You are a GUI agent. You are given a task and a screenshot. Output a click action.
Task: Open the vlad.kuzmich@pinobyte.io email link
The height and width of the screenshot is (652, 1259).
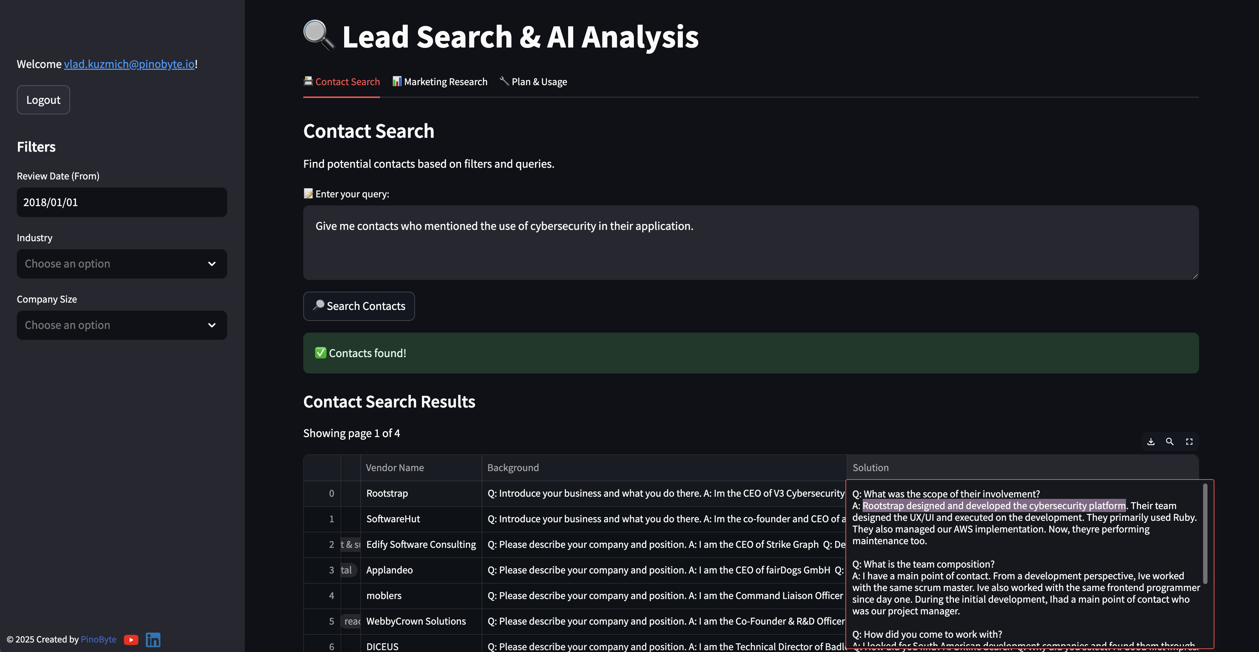click(129, 64)
